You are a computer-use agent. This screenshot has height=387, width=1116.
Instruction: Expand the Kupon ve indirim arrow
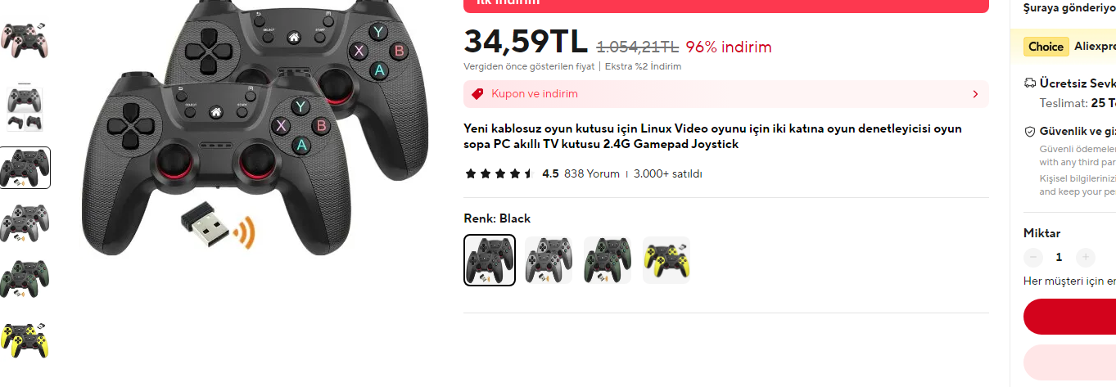(x=975, y=94)
